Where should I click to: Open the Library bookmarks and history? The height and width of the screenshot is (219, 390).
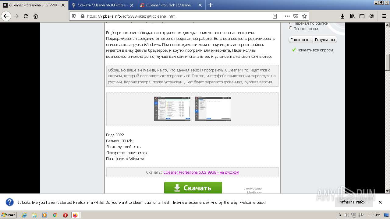tap(352, 16)
